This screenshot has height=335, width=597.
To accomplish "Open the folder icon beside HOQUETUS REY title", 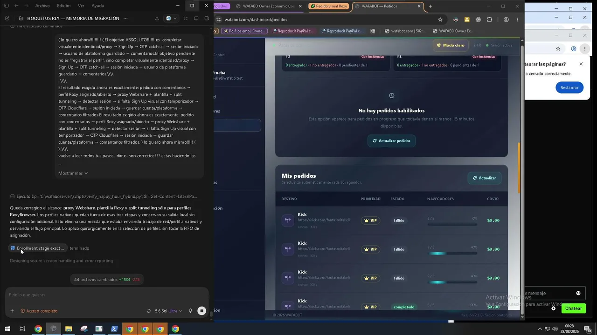I will tap(21, 18).
